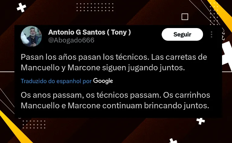Click the Antonio G Santos ( Tony ) name
This screenshot has width=232, height=143.
89,32
